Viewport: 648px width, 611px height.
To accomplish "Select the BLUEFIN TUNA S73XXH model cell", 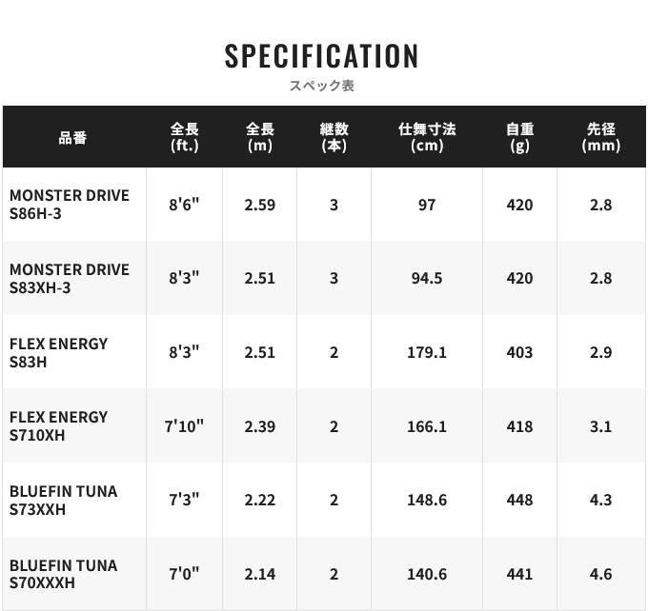I will 63,500.
